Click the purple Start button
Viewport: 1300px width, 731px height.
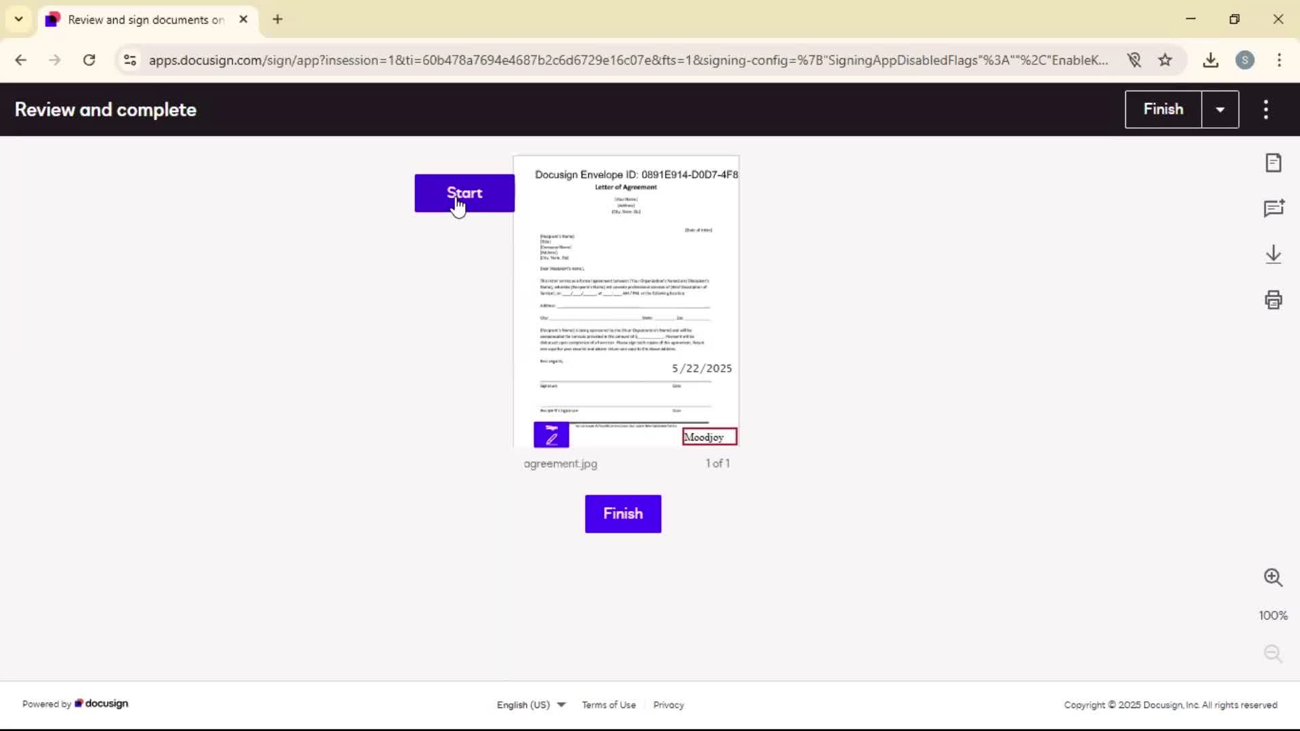[464, 193]
